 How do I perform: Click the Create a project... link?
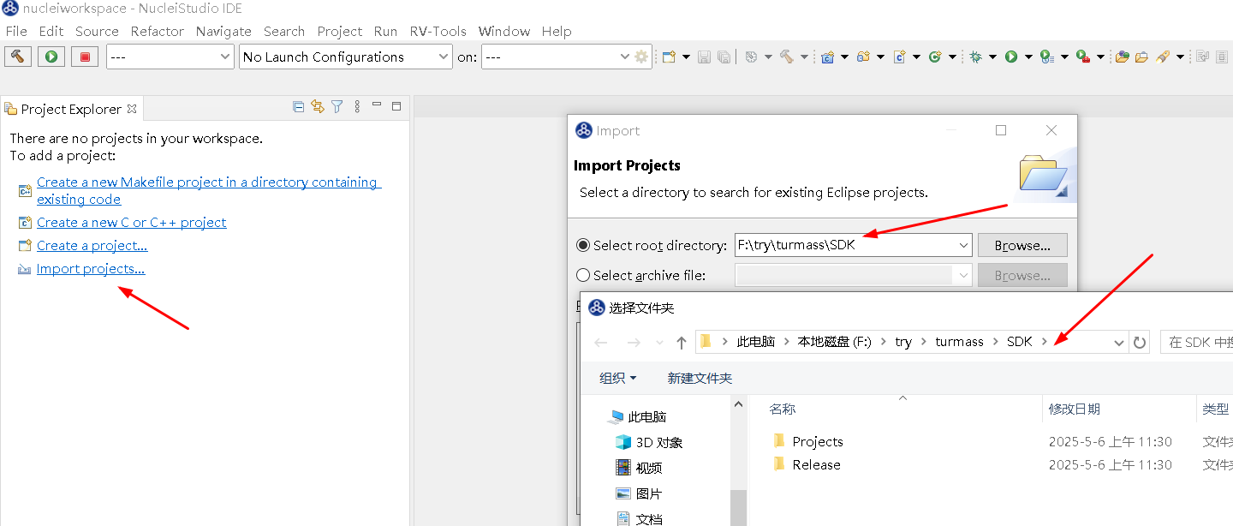coord(92,245)
